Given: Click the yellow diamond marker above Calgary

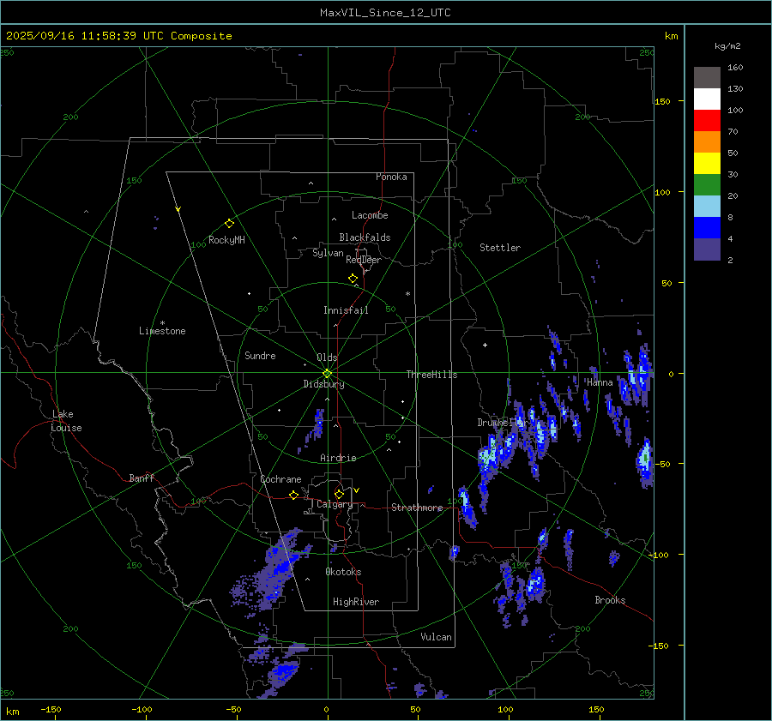Looking at the screenshot, I should [x=339, y=494].
